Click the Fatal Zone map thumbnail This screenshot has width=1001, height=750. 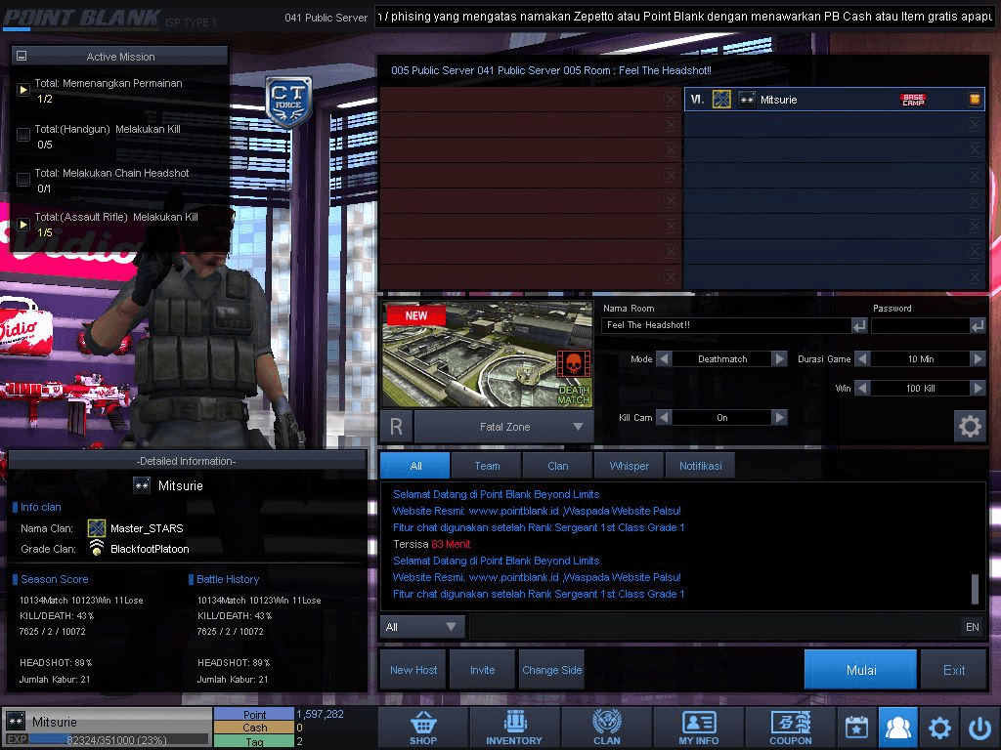(x=487, y=354)
